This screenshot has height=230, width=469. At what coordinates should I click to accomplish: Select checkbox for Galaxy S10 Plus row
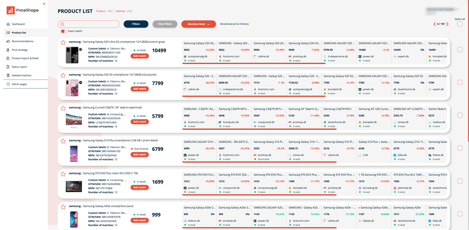460,148
